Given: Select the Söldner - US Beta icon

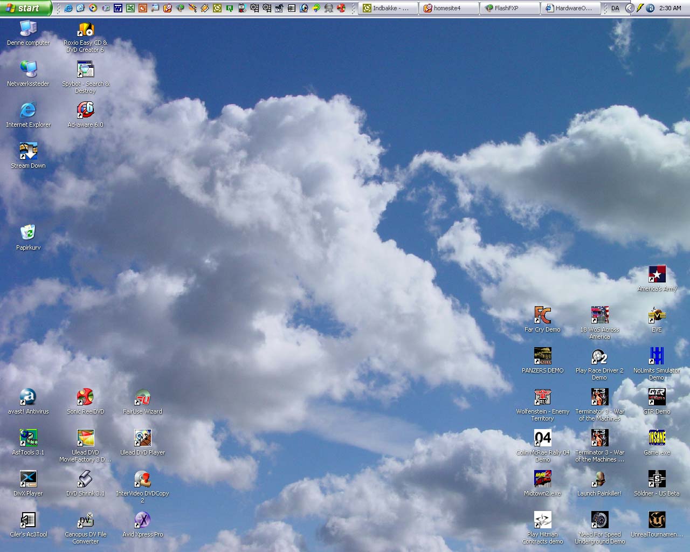Looking at the screenshot, I should coord(657,484).
